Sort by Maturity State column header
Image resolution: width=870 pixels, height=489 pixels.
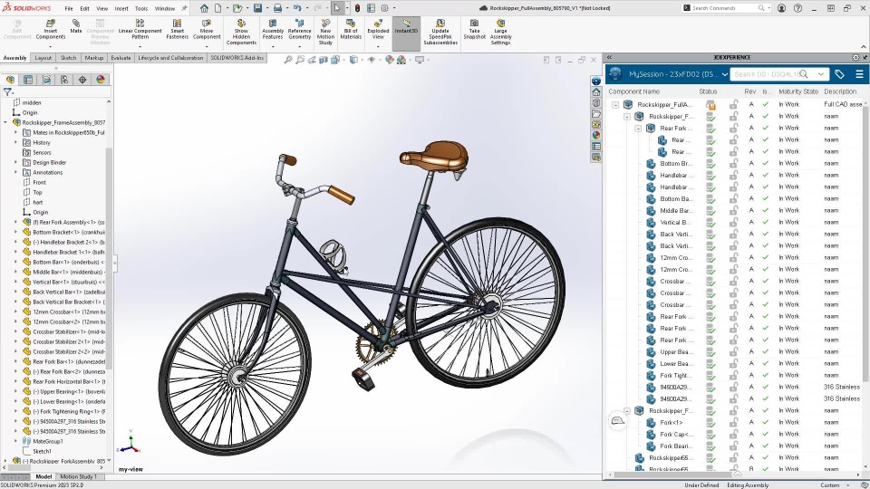[x=797, y=91]
